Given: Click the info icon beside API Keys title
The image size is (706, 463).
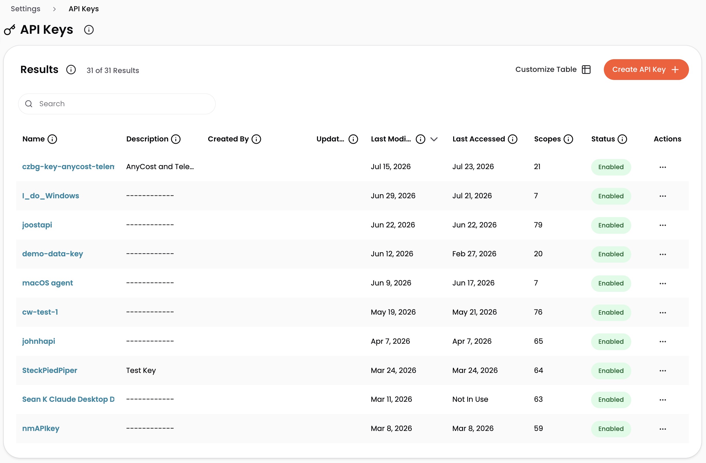Looking at the screenshot, I should click(x=89, y=30).
